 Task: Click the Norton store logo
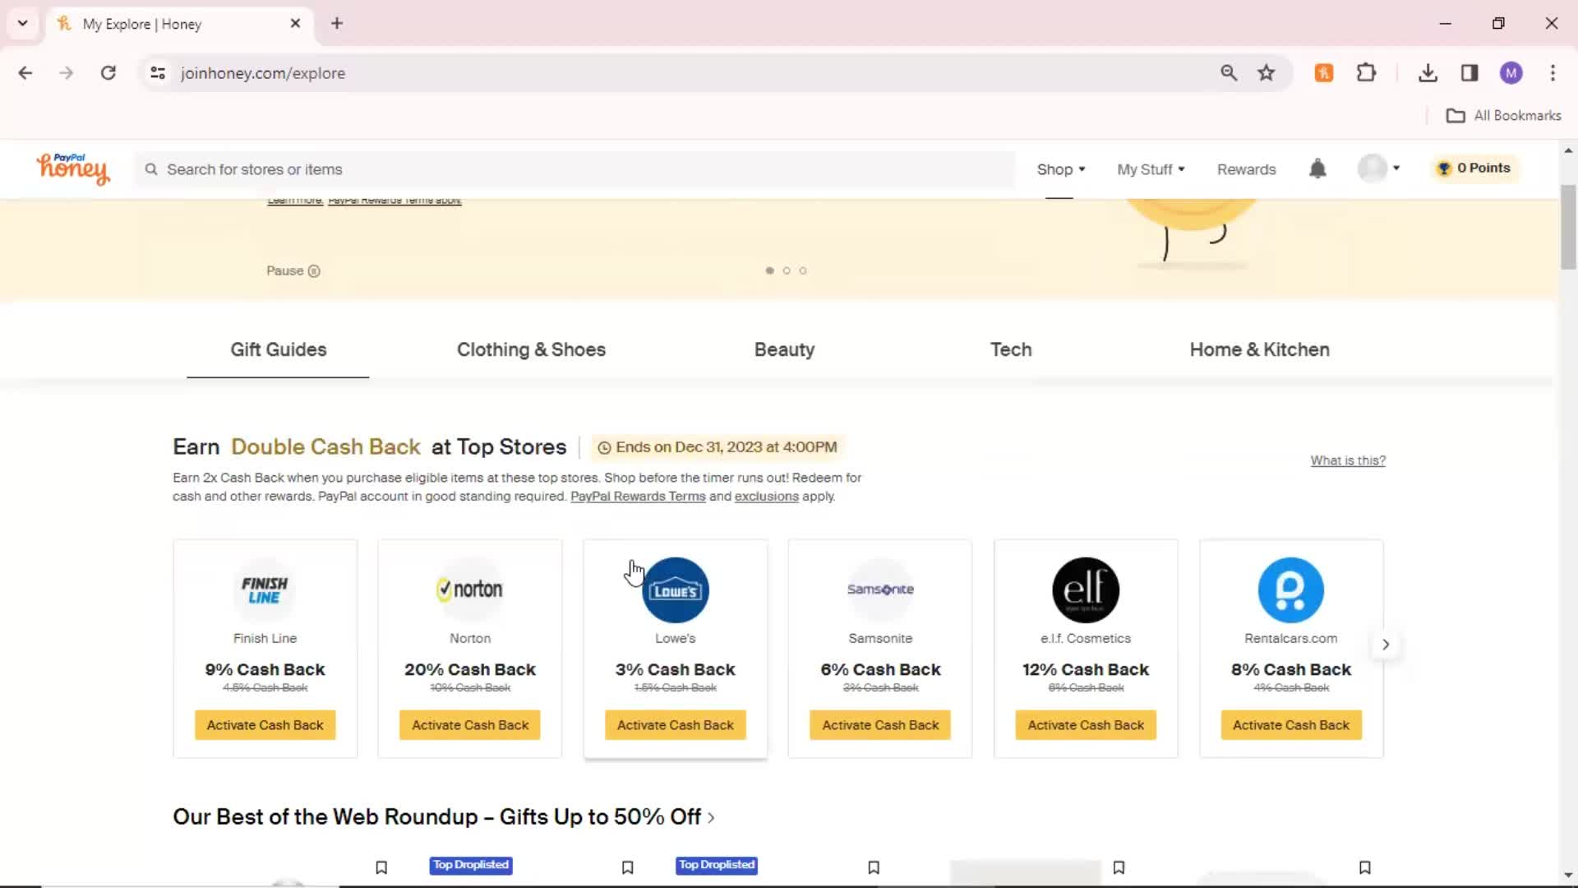coord(470,590)
